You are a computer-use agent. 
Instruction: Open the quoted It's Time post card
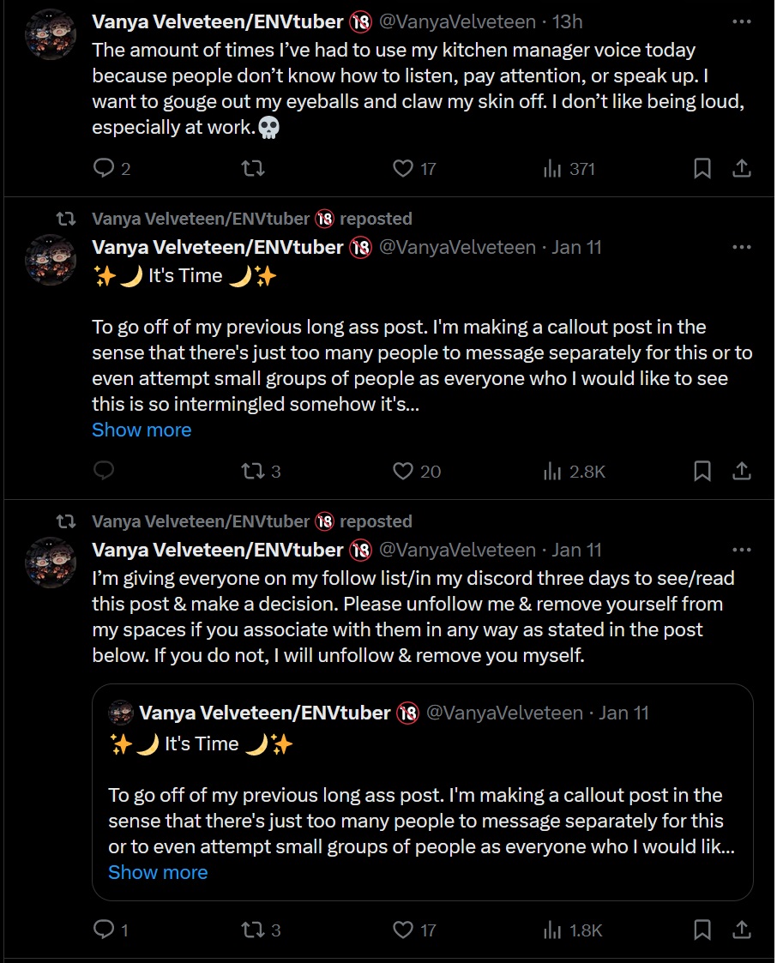coord(423,792)
